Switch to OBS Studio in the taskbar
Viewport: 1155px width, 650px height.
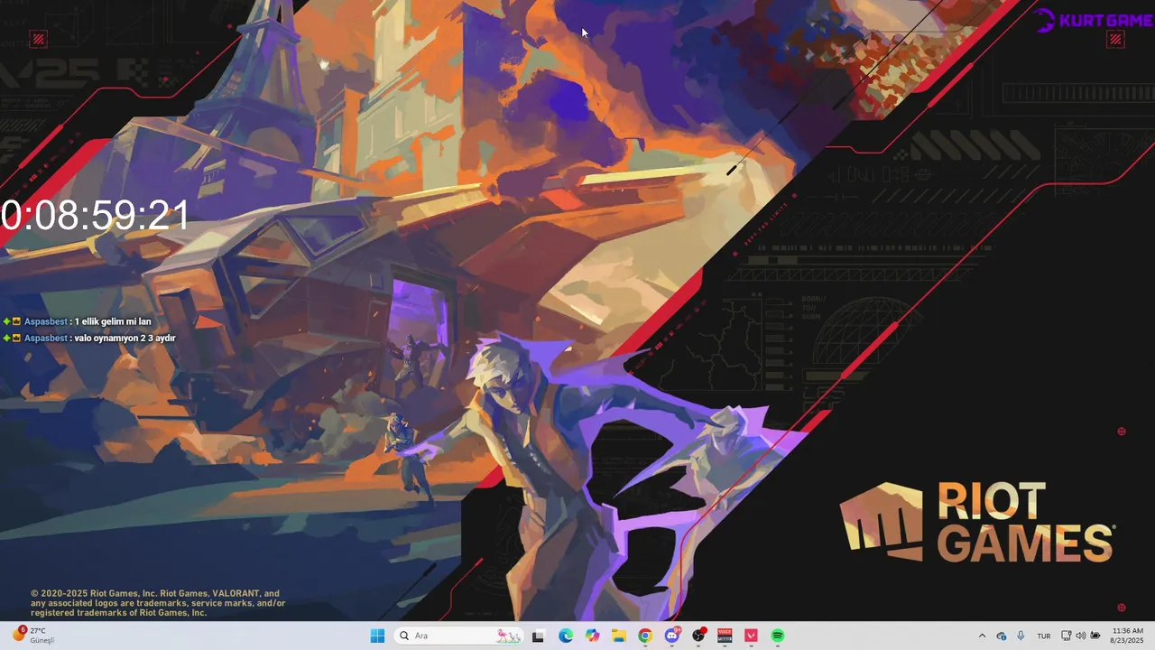[x=698, y=636]
